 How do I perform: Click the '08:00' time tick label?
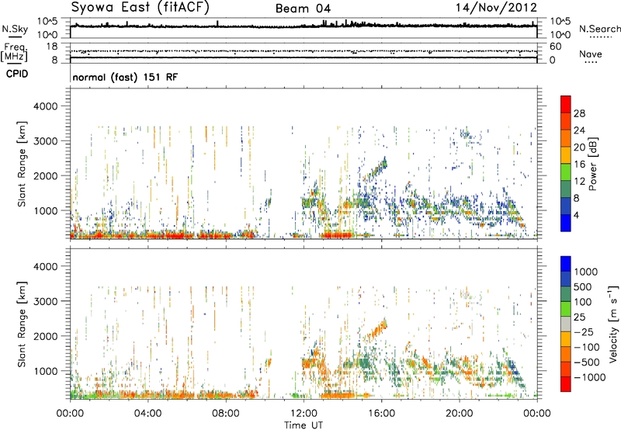[x=226, y=414]
